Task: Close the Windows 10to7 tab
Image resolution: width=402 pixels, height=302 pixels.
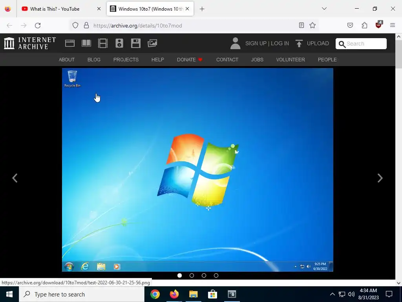Action: pos(187,9)
